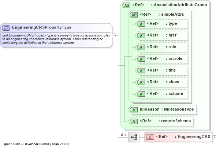Select the remoteSchema attribute reference text

[x=165, y=121]
